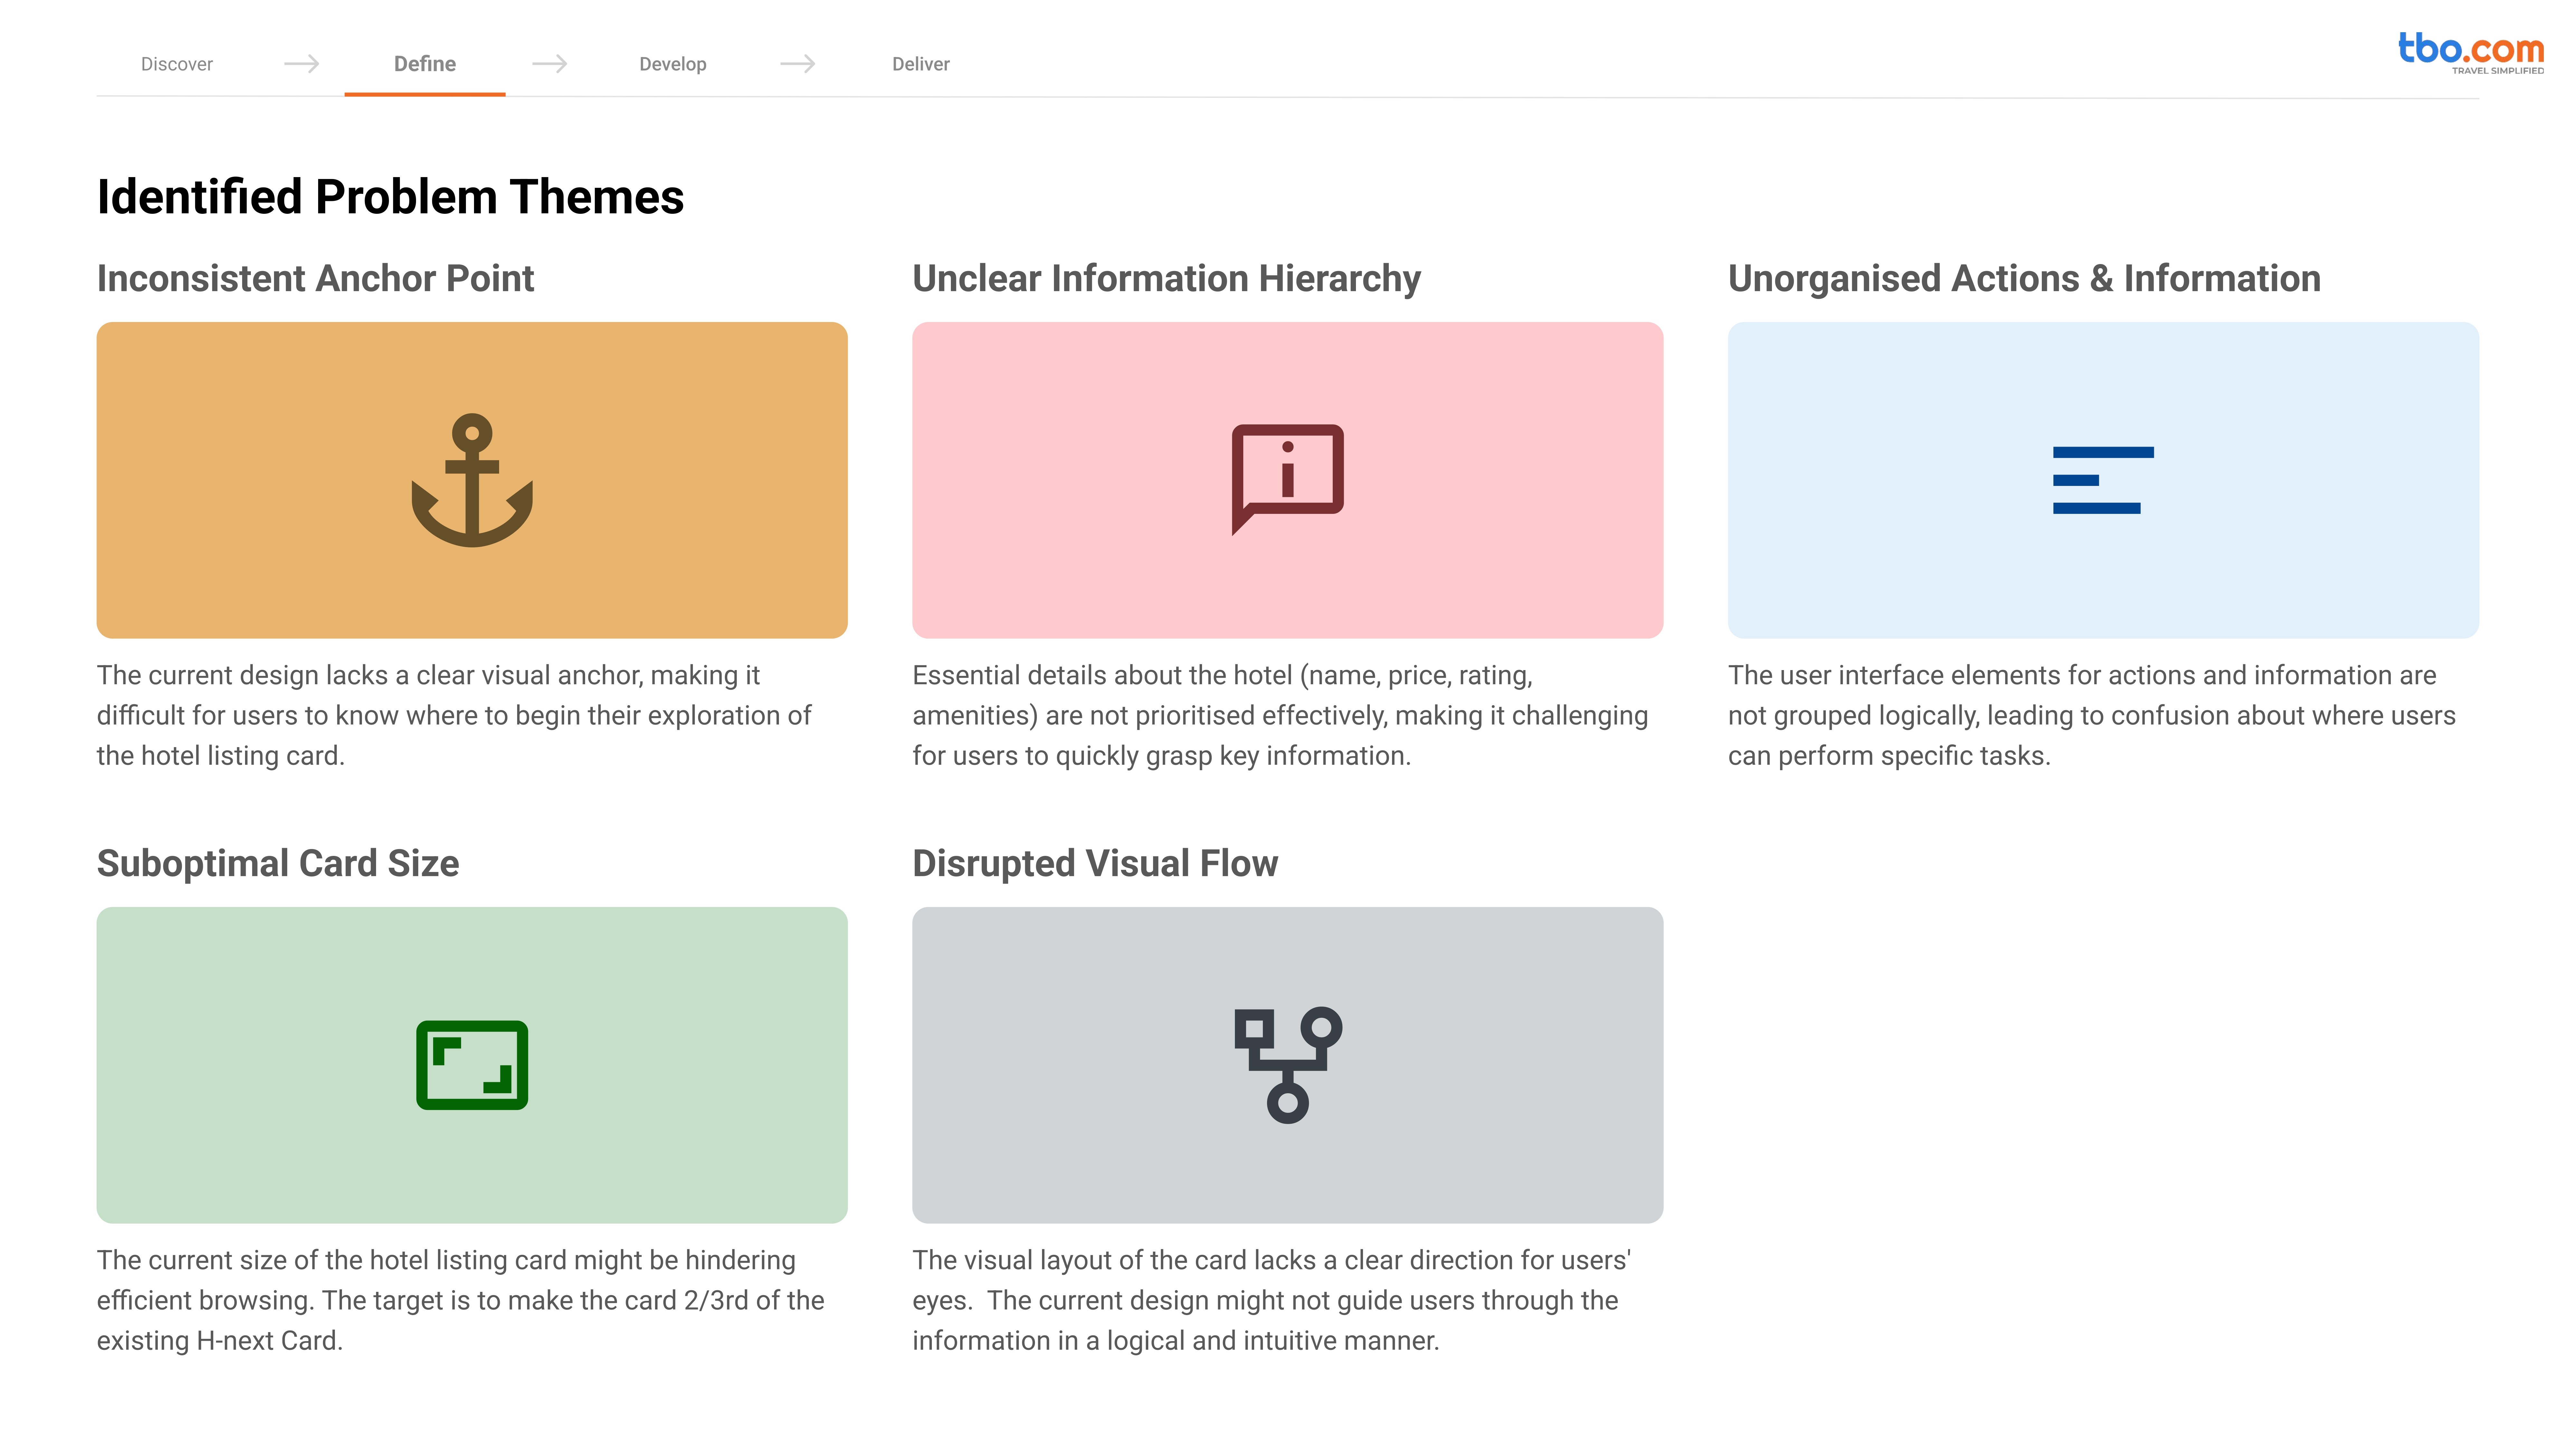Viewport: 2576px width, 1449px height.
Task: Select the active Define tab
Action: click(x=425, y=64)
